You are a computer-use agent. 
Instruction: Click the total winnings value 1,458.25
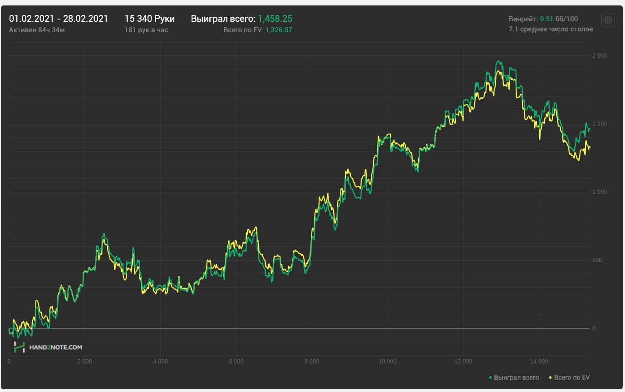tap(275, 19)
